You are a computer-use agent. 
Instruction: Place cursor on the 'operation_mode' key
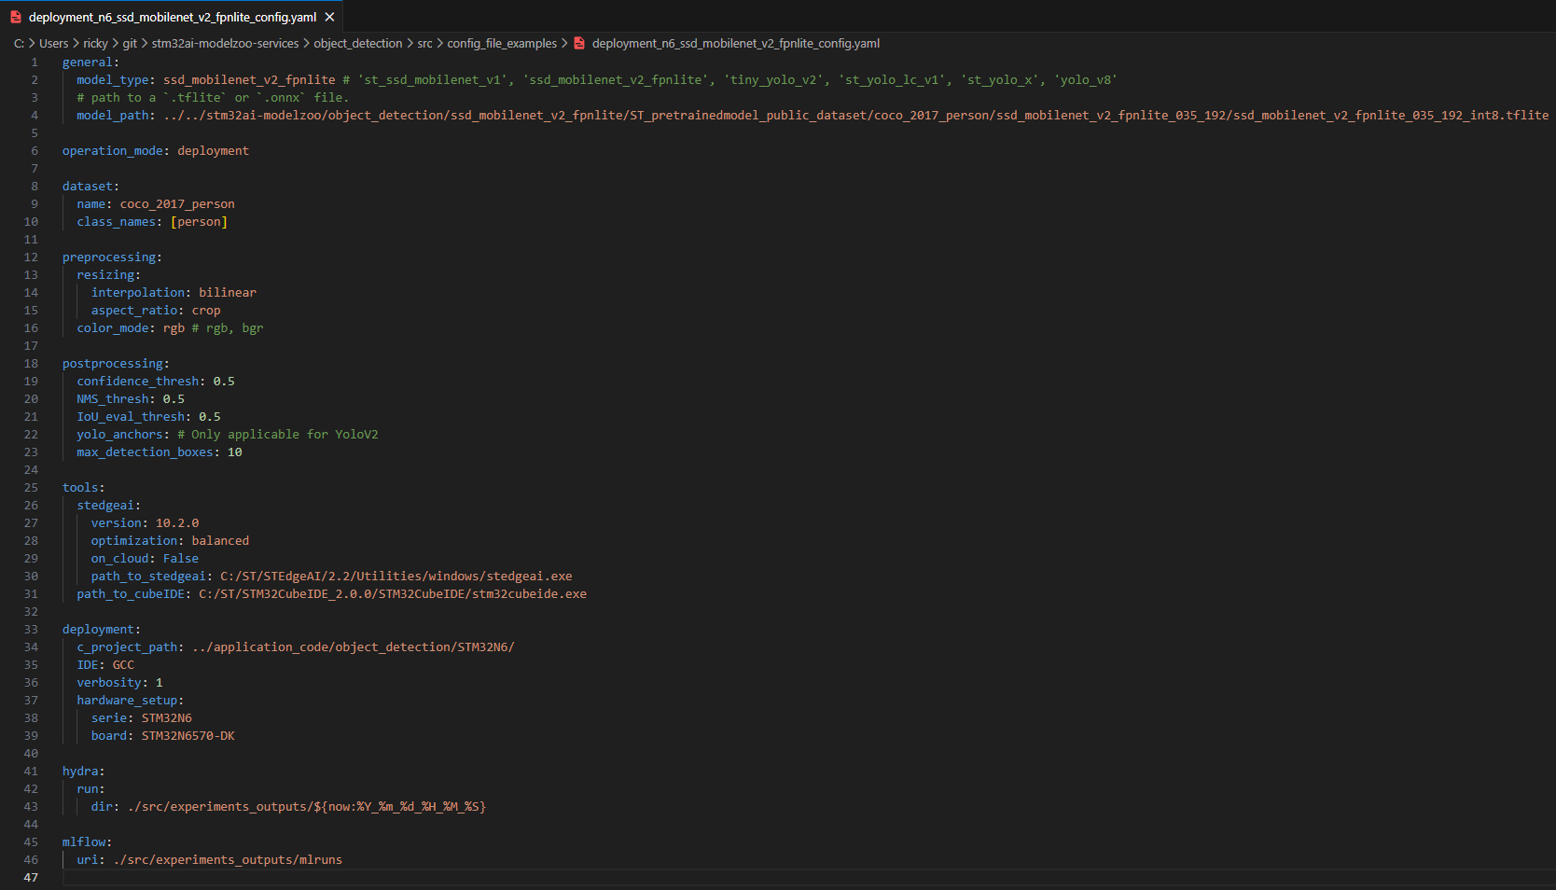pos(112,151)
